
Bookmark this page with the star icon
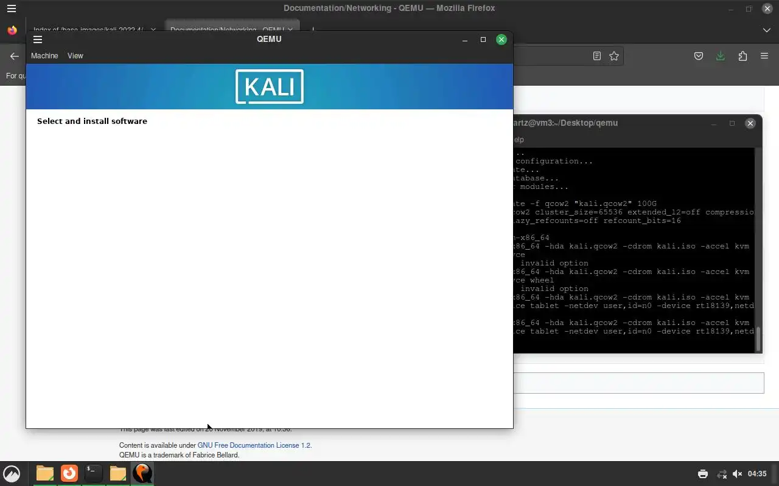614,56
